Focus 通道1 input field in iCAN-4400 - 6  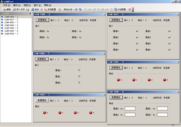point(162,108)
